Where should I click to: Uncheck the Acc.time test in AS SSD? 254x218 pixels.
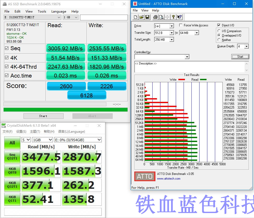[7, 76]
